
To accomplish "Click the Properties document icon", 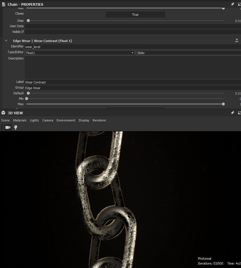I will pyautogui.click(x=4, y=4).
